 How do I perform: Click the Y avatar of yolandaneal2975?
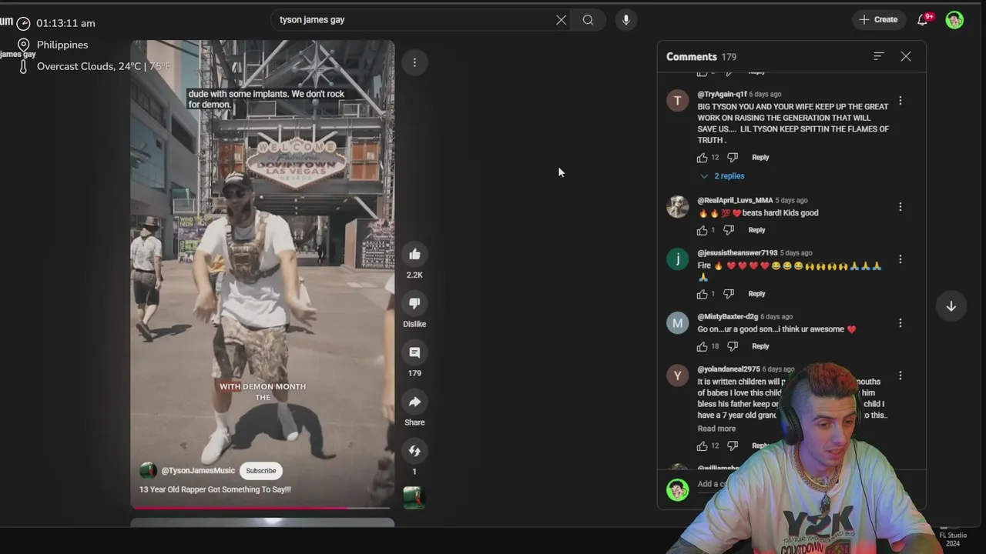point(678,375)
